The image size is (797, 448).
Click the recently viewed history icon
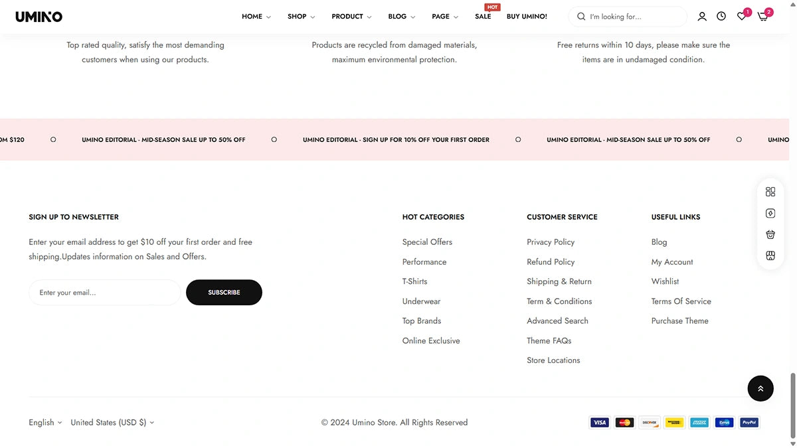point(721,16)
